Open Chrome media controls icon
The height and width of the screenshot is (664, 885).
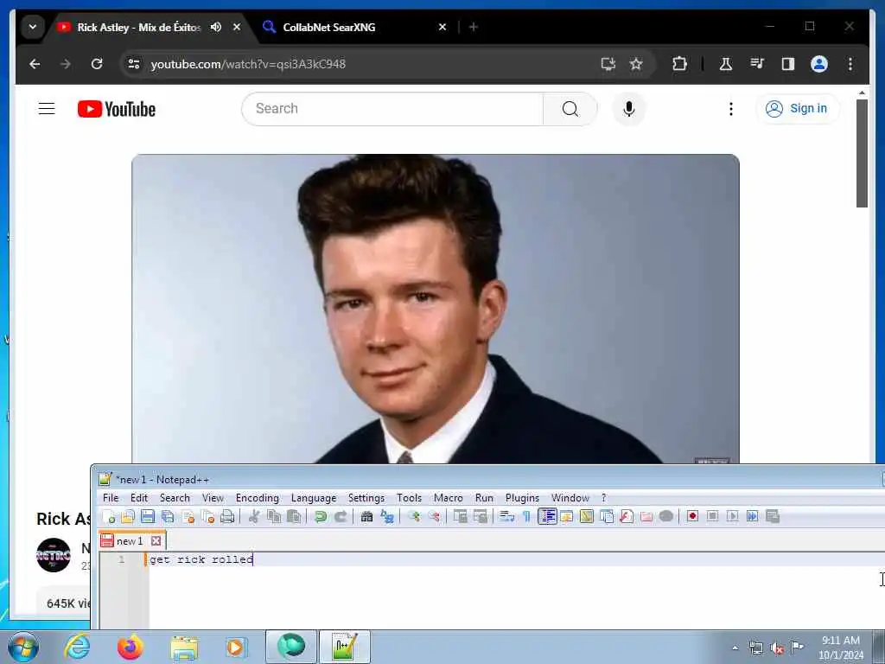click(x=757, y=64)
